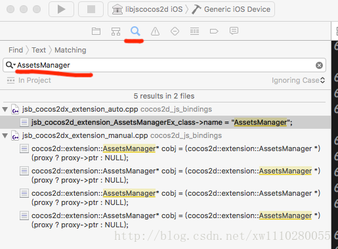Image resolution: width=338 pixels, height=249 pixels.
Task: Open the Debug navigator icon
Action: point(194,32)
